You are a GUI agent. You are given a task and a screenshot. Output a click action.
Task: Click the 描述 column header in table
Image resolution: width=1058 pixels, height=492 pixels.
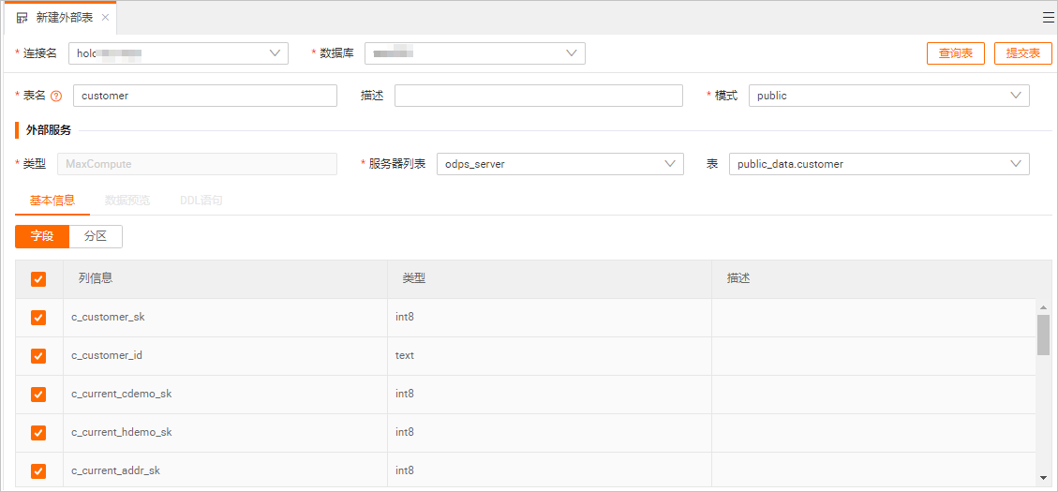[881, 278]
